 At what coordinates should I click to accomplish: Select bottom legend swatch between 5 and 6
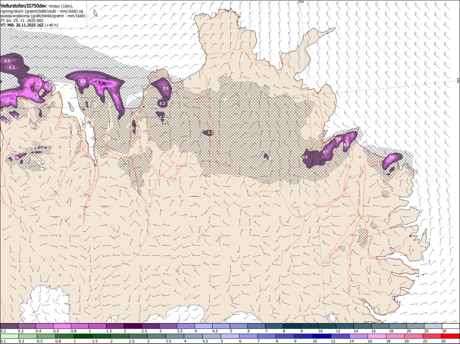230,336
